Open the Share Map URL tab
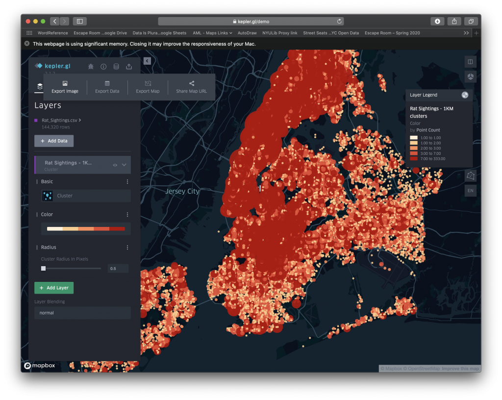Image resolution: width=502 pixels, height=400 pixels. click(191, 87)
